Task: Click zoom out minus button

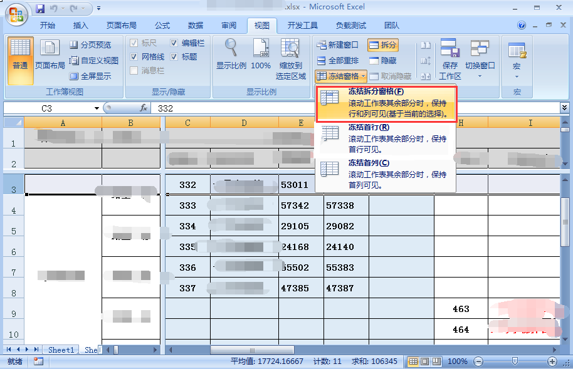Action: pos(478,361)
